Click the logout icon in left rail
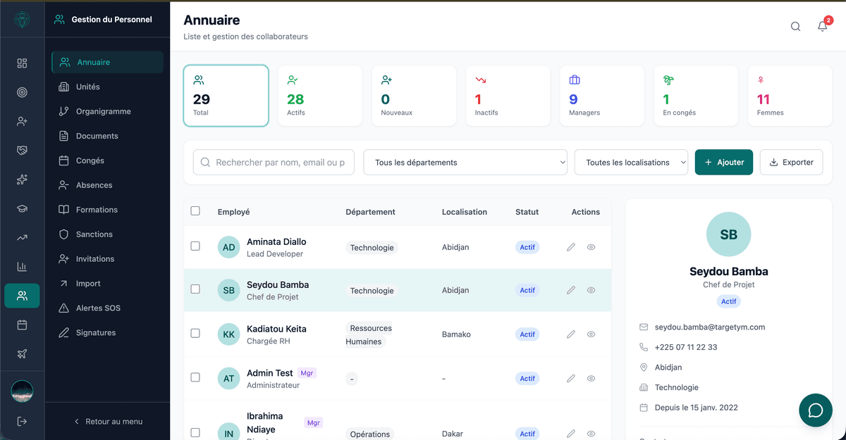Viewport: 846px width, 440px height. [x=22, y=421]
